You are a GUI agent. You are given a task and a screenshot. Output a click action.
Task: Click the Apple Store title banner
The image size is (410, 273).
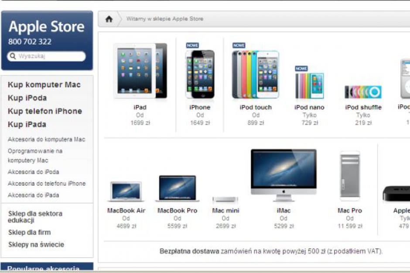[47, 27]
